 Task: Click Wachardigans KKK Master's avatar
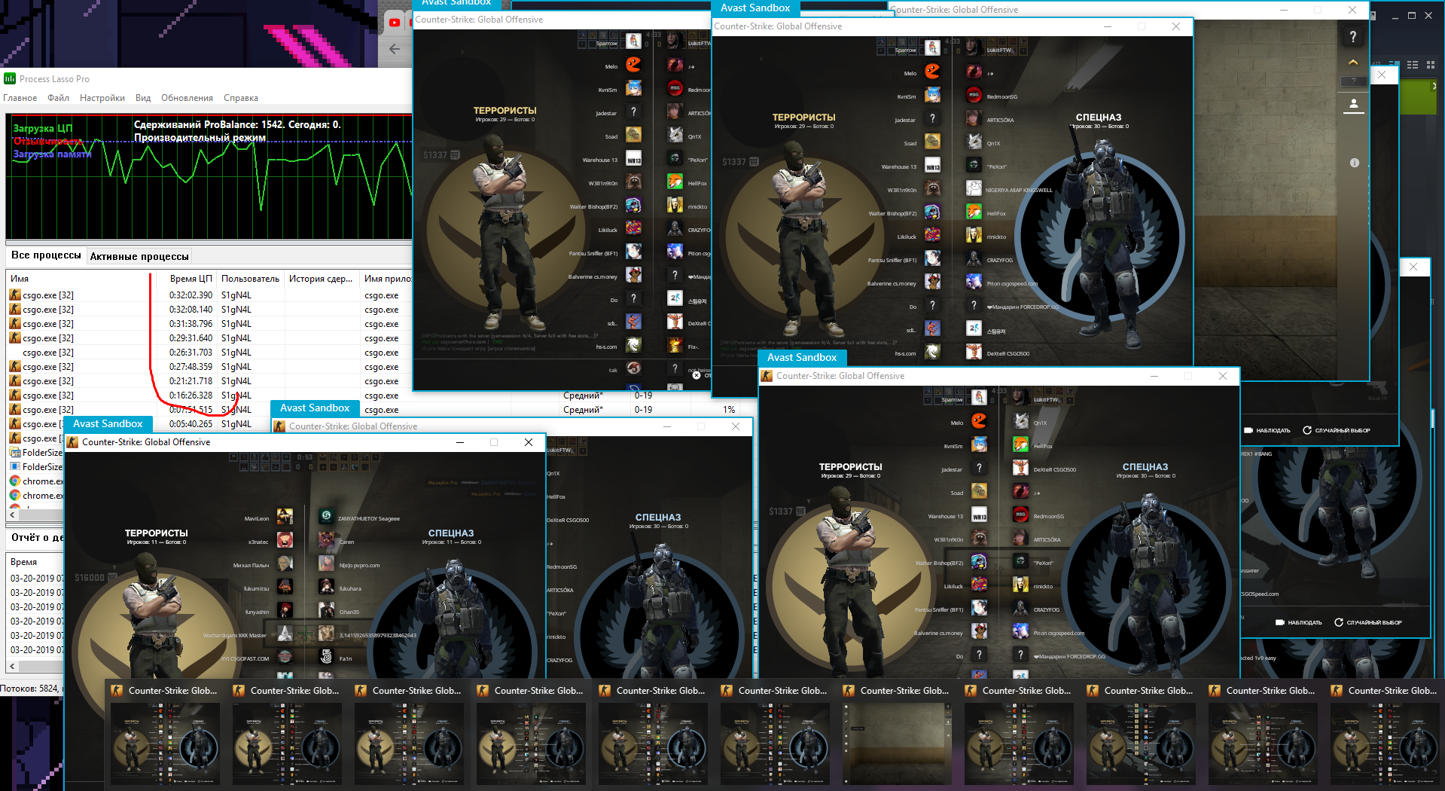point(285,634)
